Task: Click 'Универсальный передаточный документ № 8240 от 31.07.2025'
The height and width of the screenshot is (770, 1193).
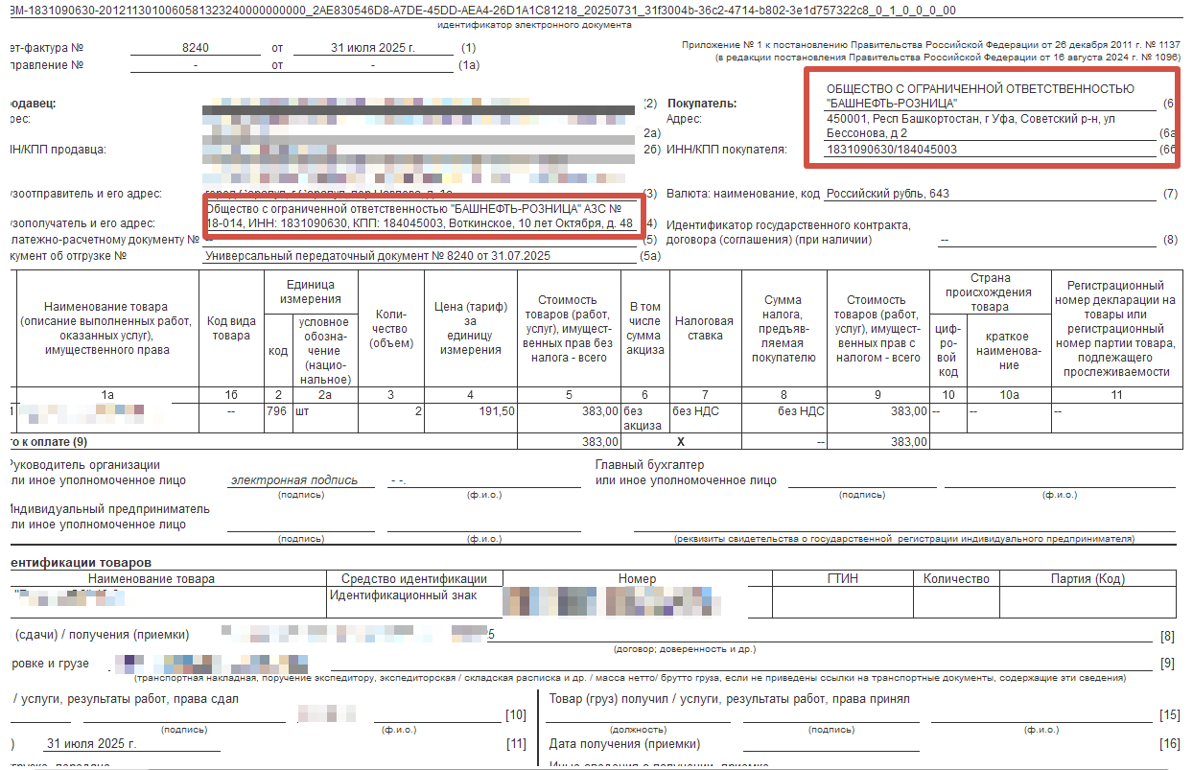Action: [378, 256]
